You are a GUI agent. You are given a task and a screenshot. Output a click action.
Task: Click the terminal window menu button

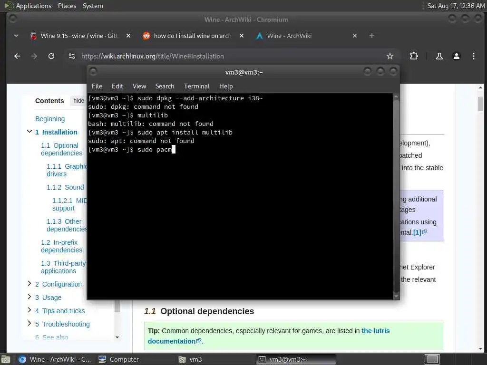point(93,72)
